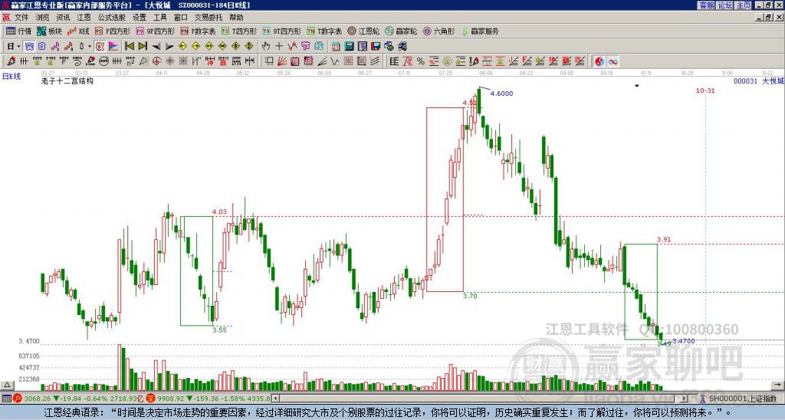Screen dimensions: 785x420
Task: Open the 江恩 menu
Action: pyautogui.click(x=84, y=18)
